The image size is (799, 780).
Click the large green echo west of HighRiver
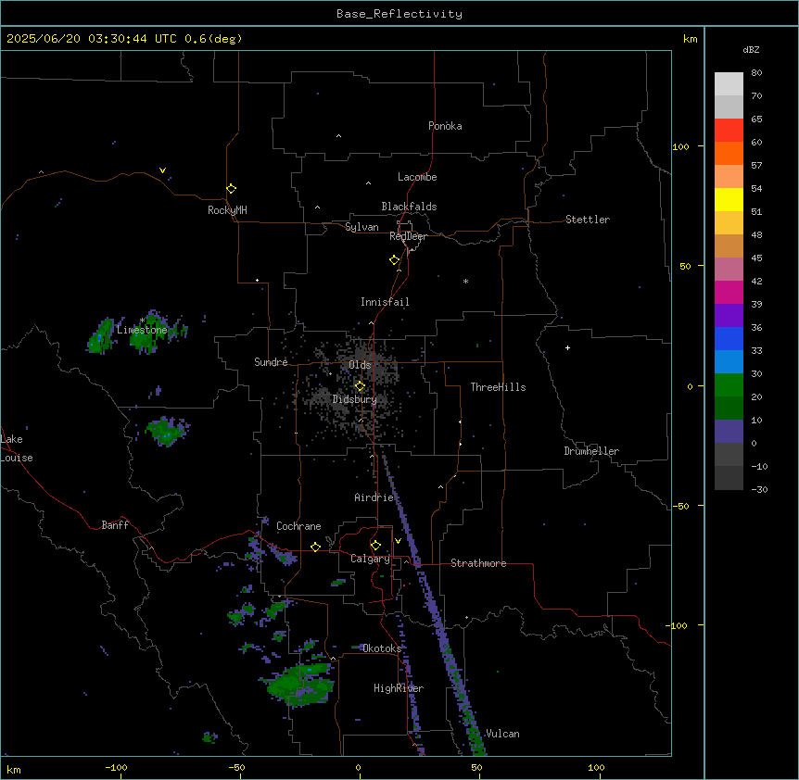pyautogui.click(x=298, y=684)
